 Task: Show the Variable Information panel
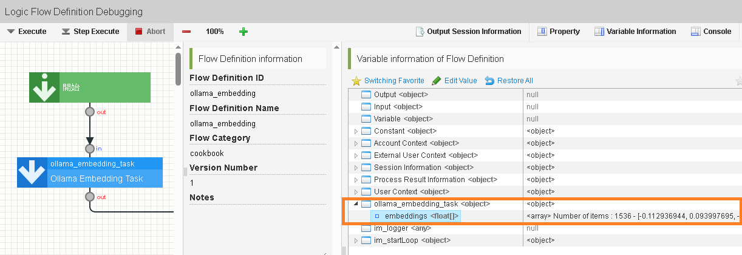pos(635,32)
